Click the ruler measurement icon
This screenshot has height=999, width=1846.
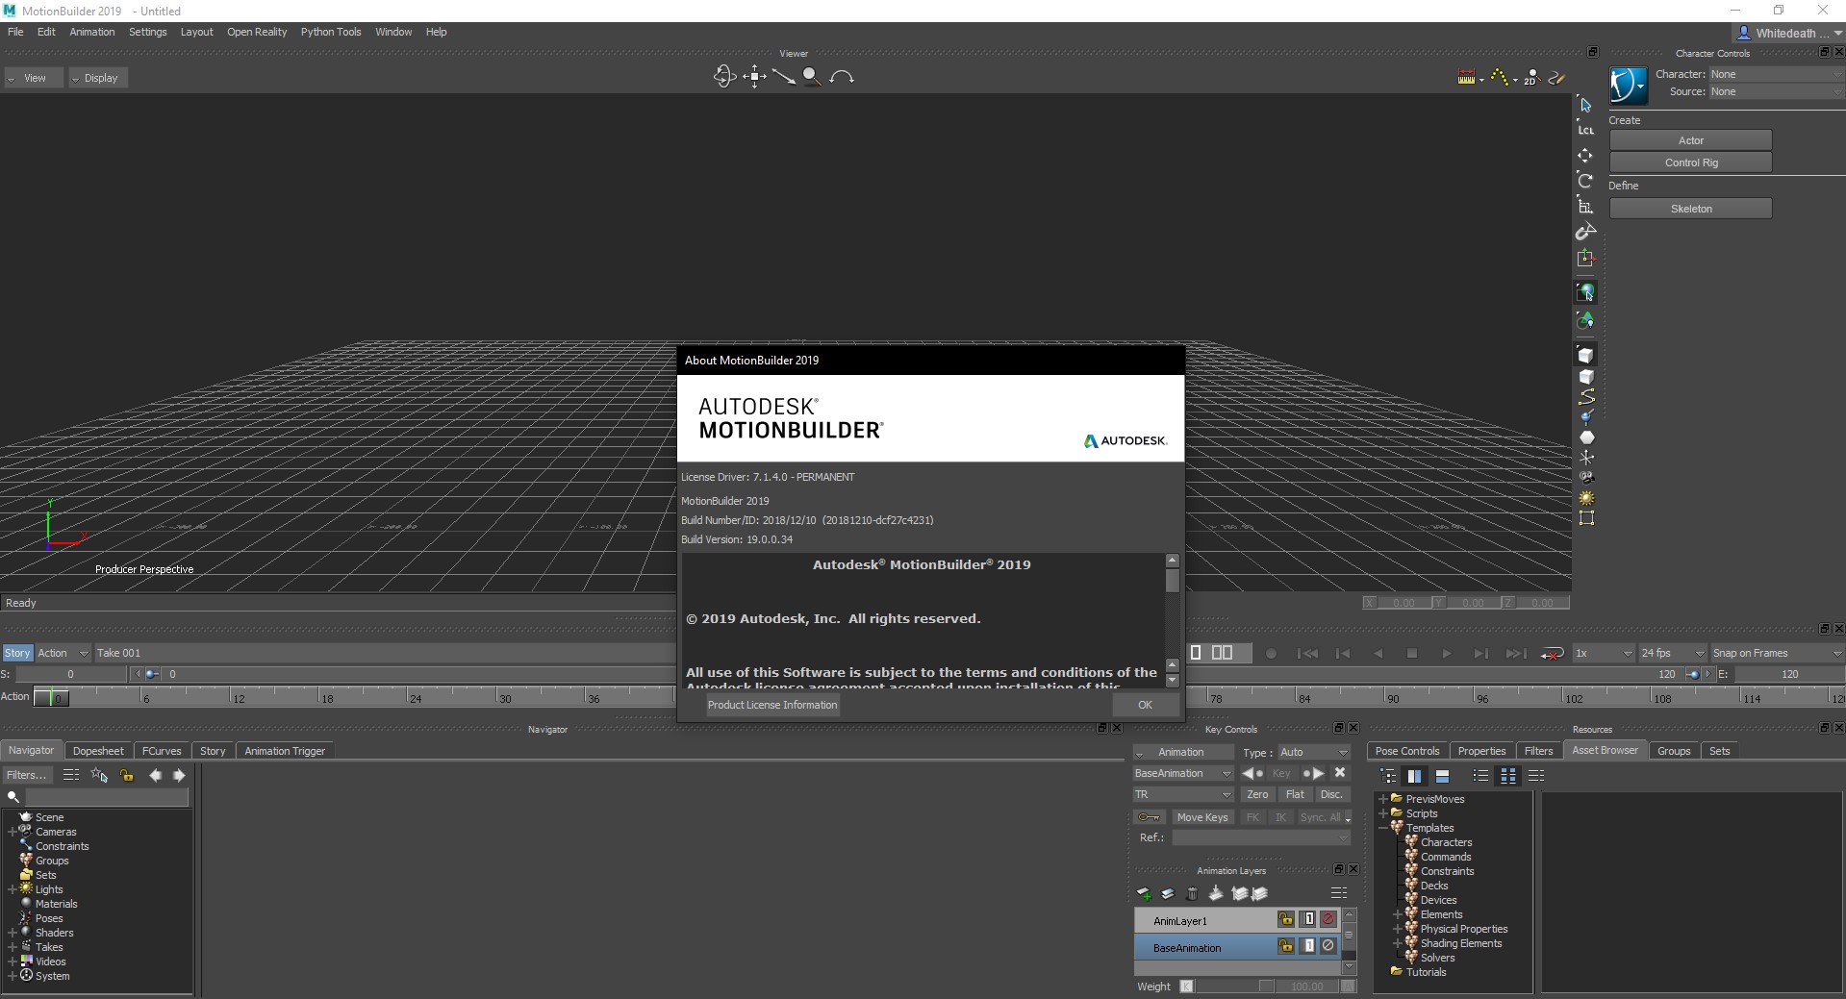[x=1466, y=78]
